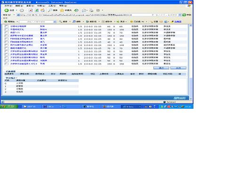Open the Home page icon

43,10
